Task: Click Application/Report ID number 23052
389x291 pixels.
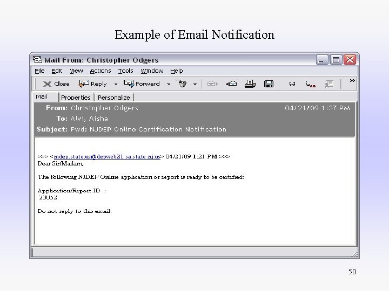Action: point(48,197)
